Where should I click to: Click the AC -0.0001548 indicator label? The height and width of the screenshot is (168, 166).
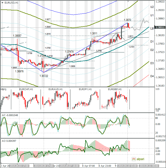(10, 115)
